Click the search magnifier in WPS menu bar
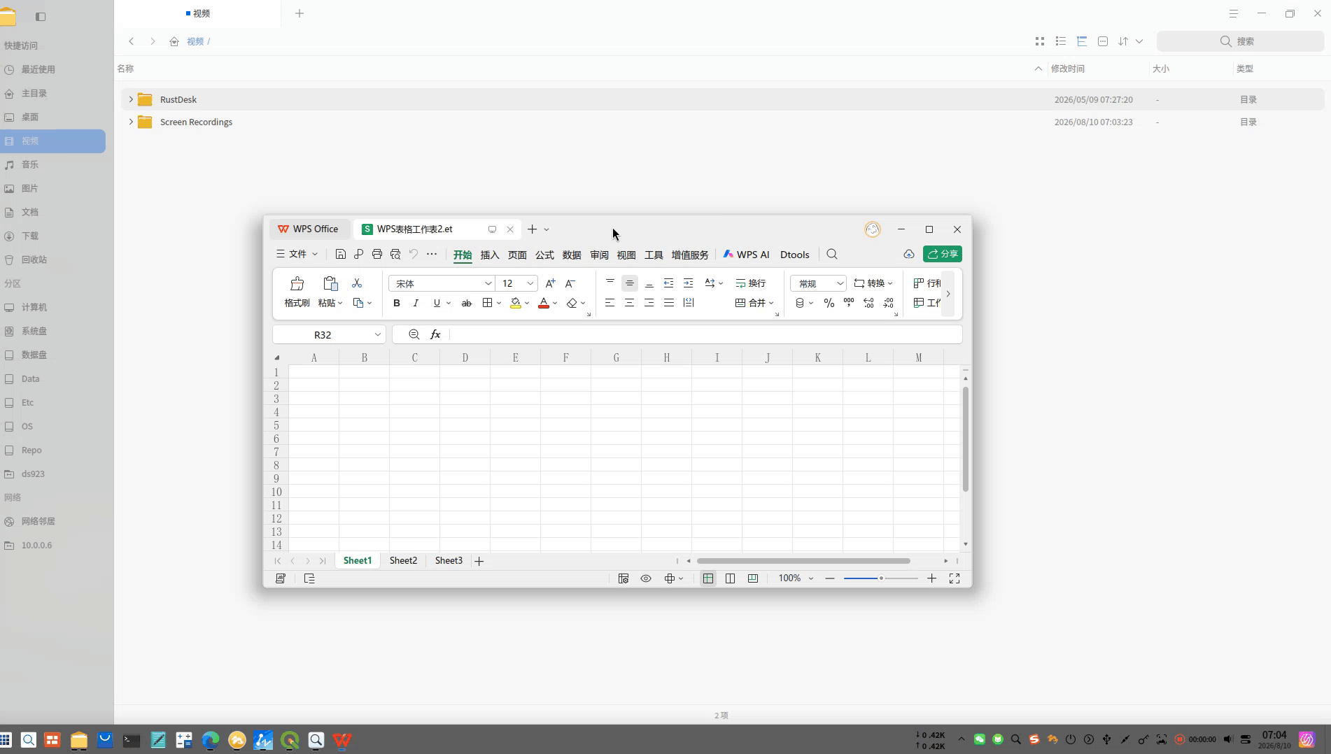The image size is (1331, 754). [x=832, y=255]
